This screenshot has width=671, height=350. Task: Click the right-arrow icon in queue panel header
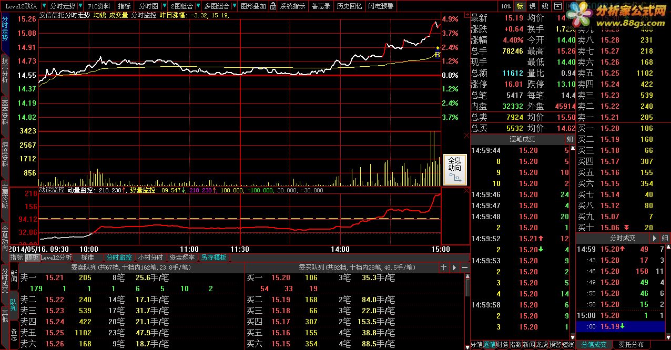click(454, 267)
